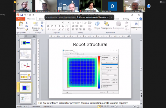Click the Convert to SmartArt icon
This screenshot has width=166, height=108.
tap(89, 29)
